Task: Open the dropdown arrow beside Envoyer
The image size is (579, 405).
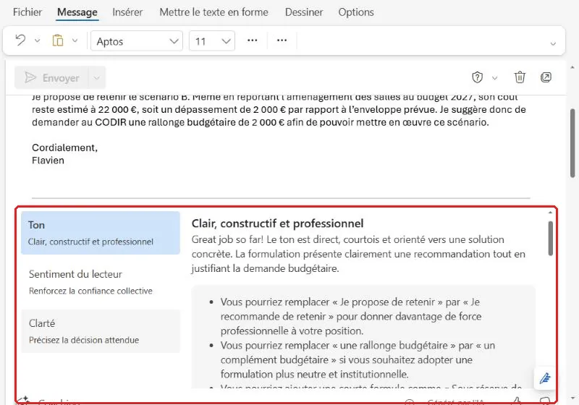Action: click(x=97, y=78)
